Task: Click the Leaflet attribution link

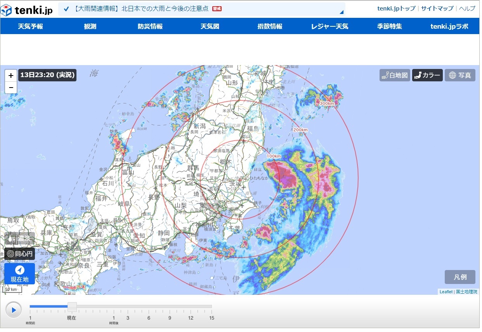Action: coord(446,292)
